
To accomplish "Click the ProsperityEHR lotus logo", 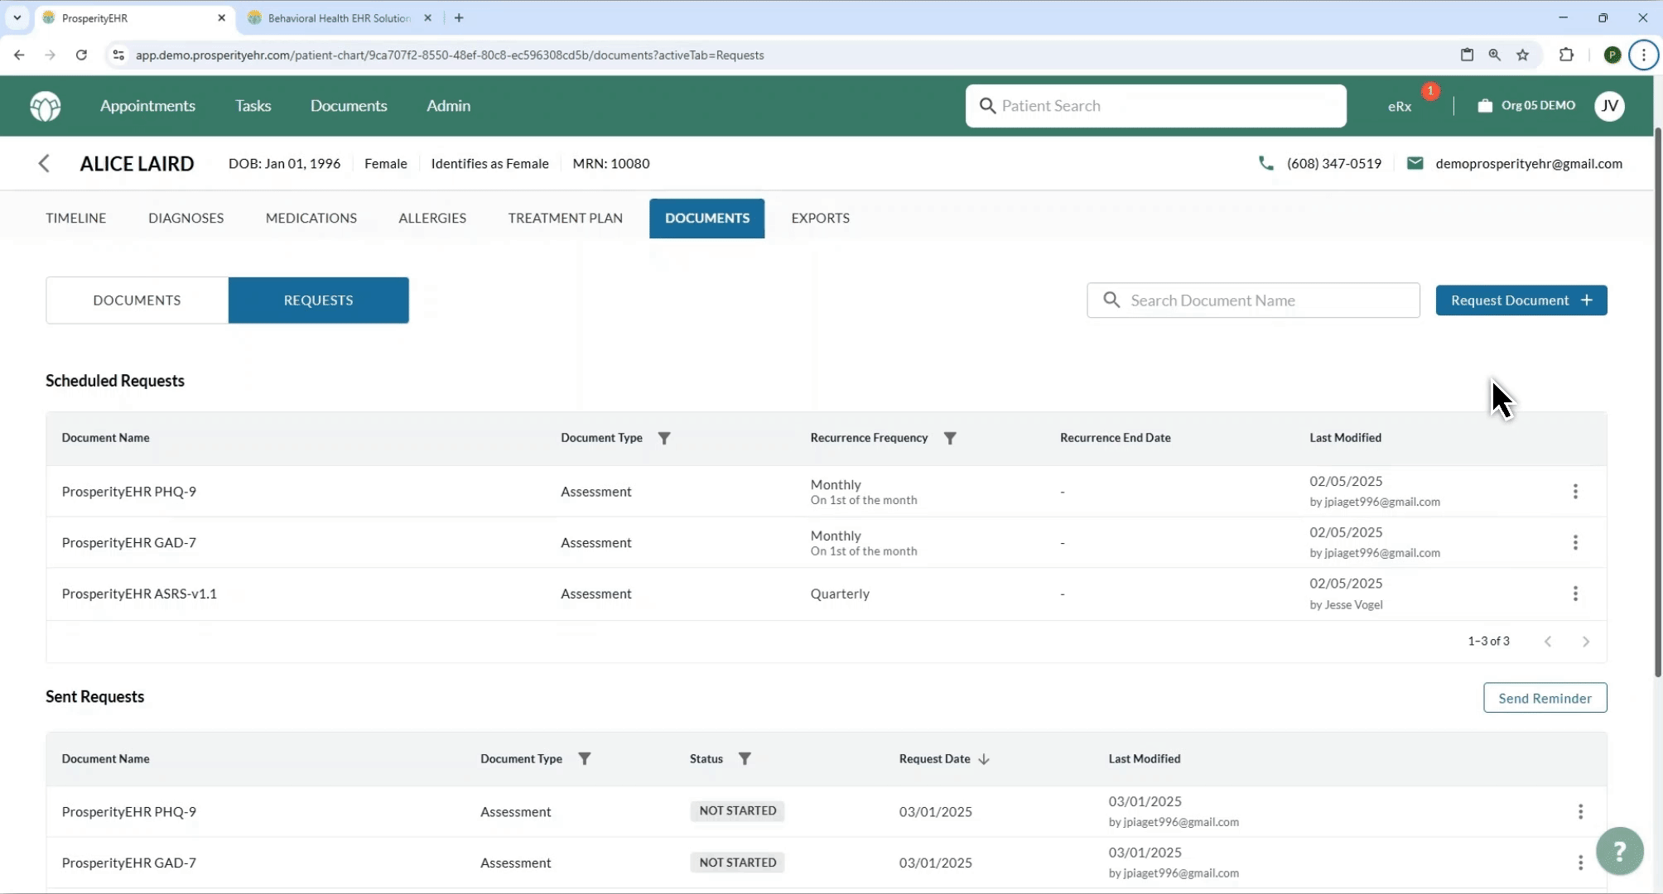I will click(x=46, y=106).
